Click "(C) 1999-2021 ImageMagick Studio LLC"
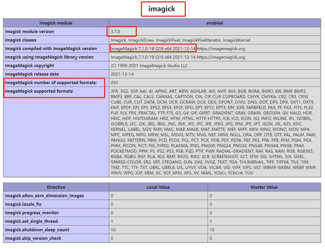Screen dimensions: 325x249 coord(149,65)
